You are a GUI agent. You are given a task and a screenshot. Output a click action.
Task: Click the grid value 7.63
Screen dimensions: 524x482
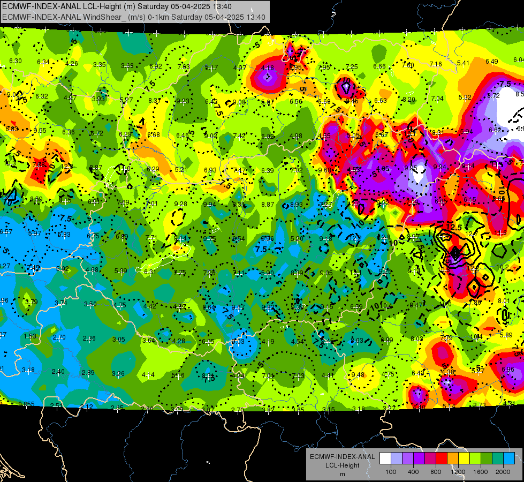click(184, 66)
